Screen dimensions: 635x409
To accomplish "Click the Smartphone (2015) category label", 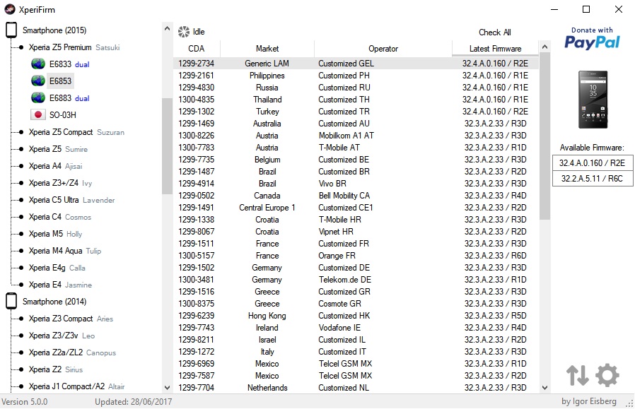I will point(54,30).
